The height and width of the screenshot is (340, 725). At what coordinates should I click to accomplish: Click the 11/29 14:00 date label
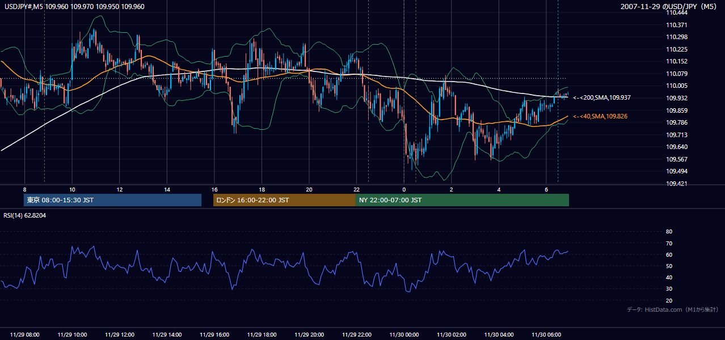(x=167, y=335)
